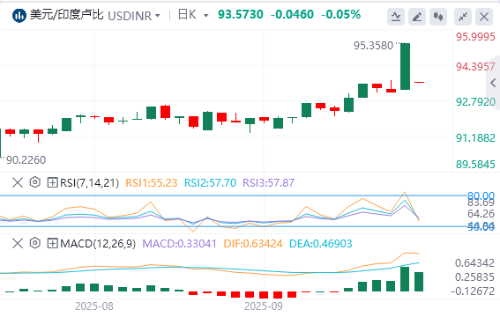Click the RSI2:57.70 value
Viewport: 500px width, 317px height.
(x=210, y=183)
